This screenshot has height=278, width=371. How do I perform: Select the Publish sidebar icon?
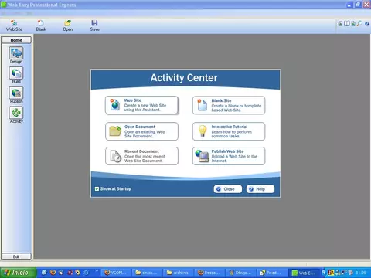point(16,95)
